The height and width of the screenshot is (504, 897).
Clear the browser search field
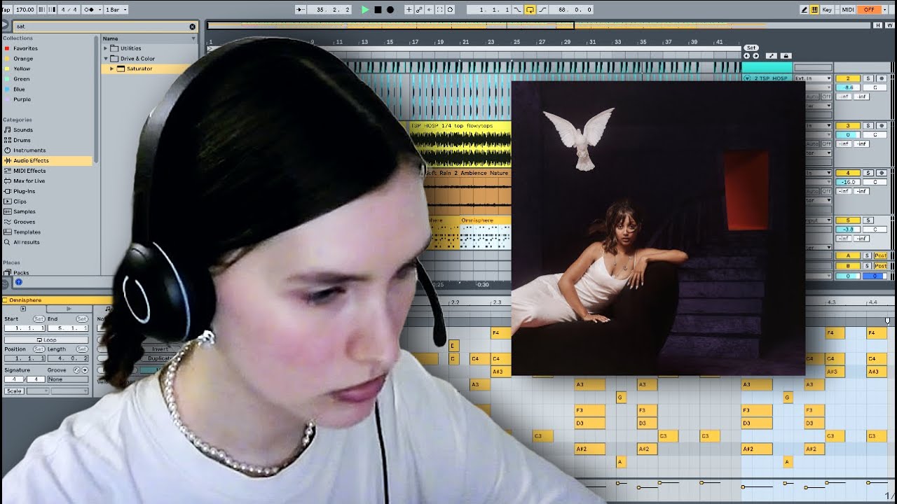193,27
